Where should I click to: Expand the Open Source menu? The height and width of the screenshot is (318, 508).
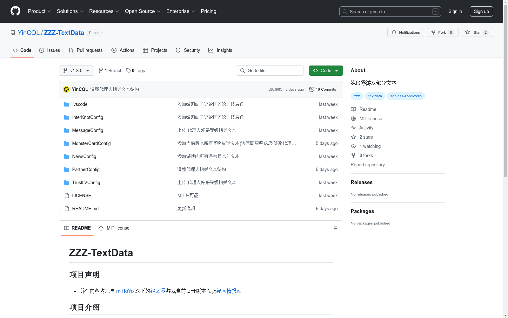[143, 11]
